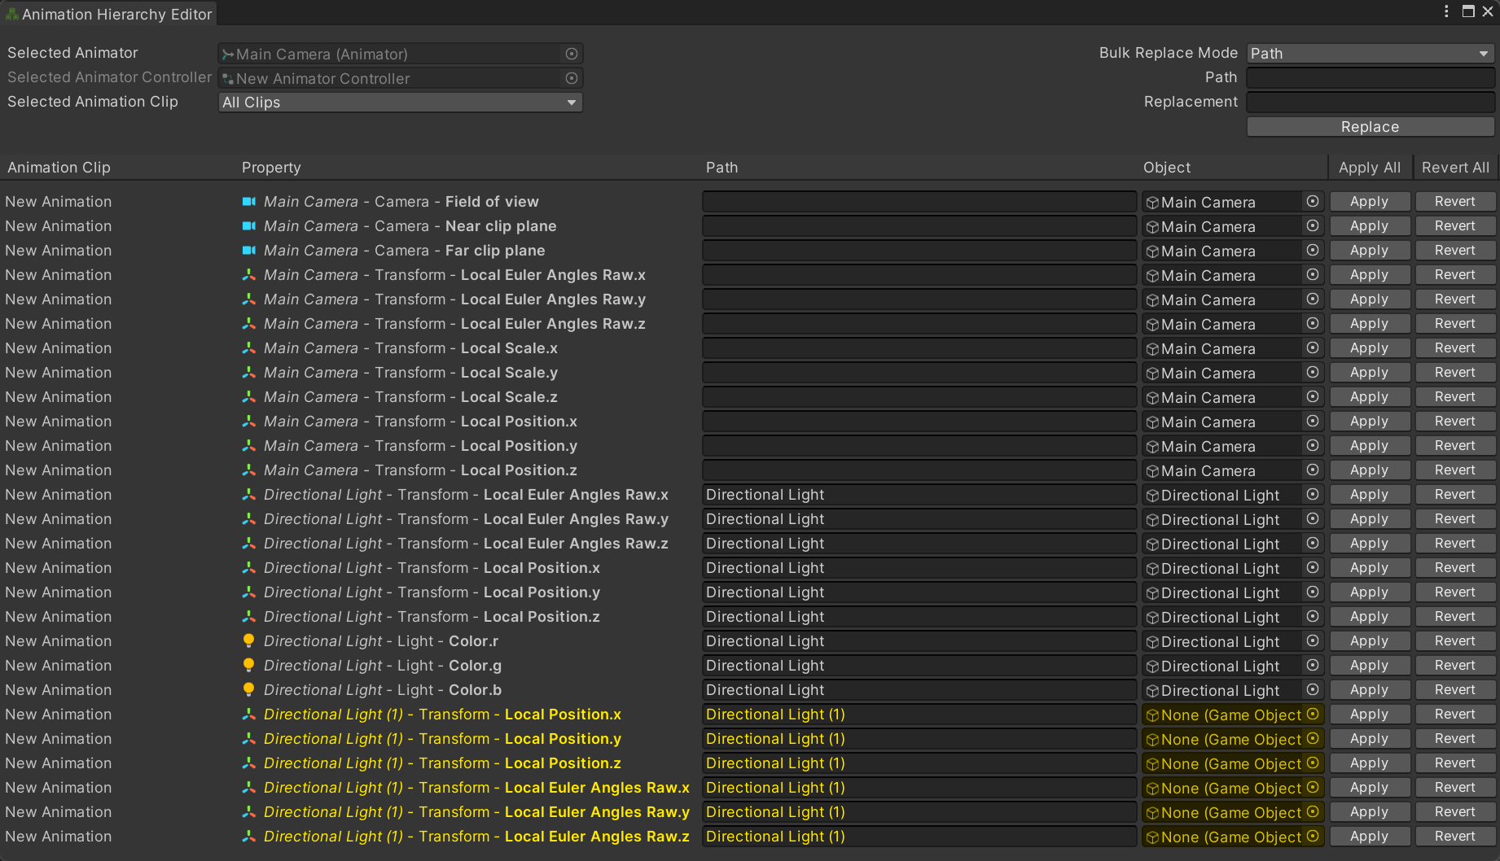Open the window options kebab menu
The image size is (1500, 861).
[x=1446, y=11]
